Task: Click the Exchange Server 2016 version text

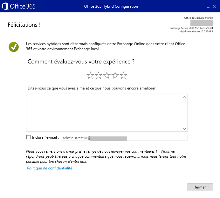Action: coord(191,28)
